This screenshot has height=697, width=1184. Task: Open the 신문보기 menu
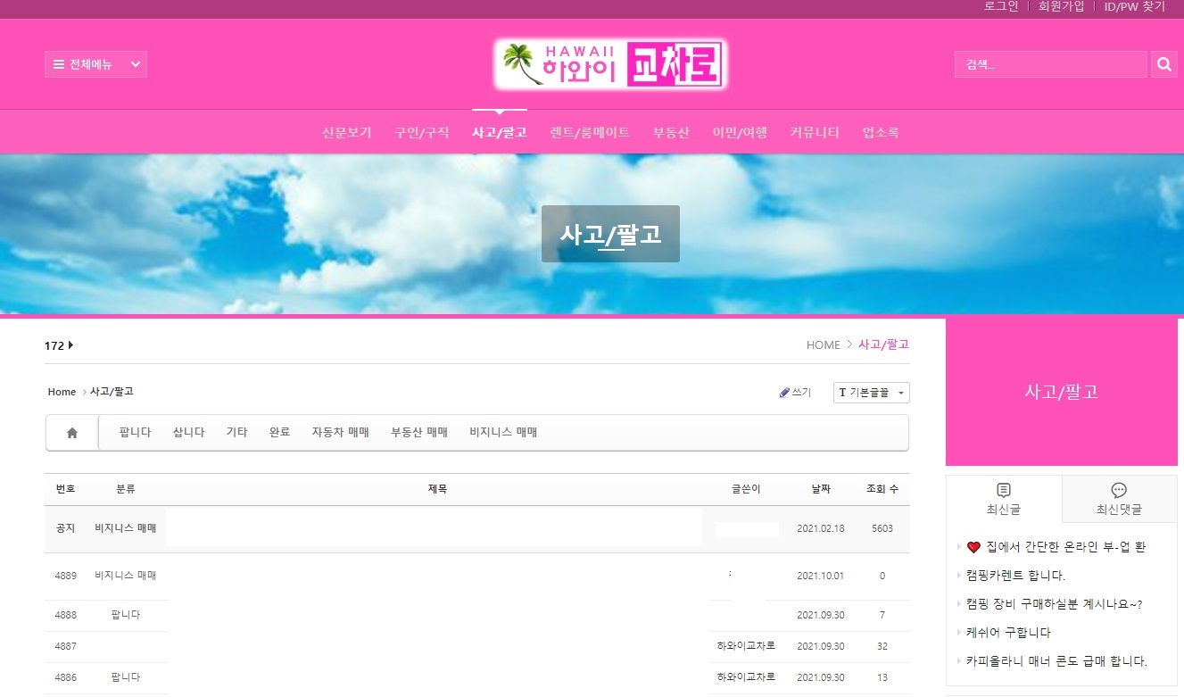[346, 132]
